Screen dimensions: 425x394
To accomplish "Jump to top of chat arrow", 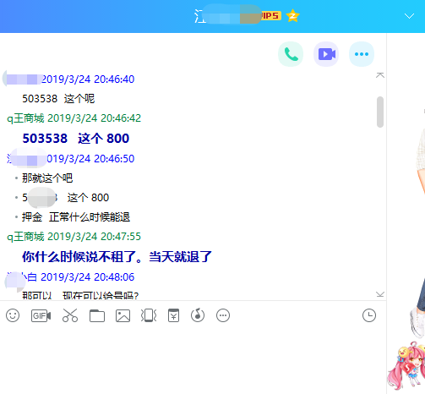I will [380, 75].
